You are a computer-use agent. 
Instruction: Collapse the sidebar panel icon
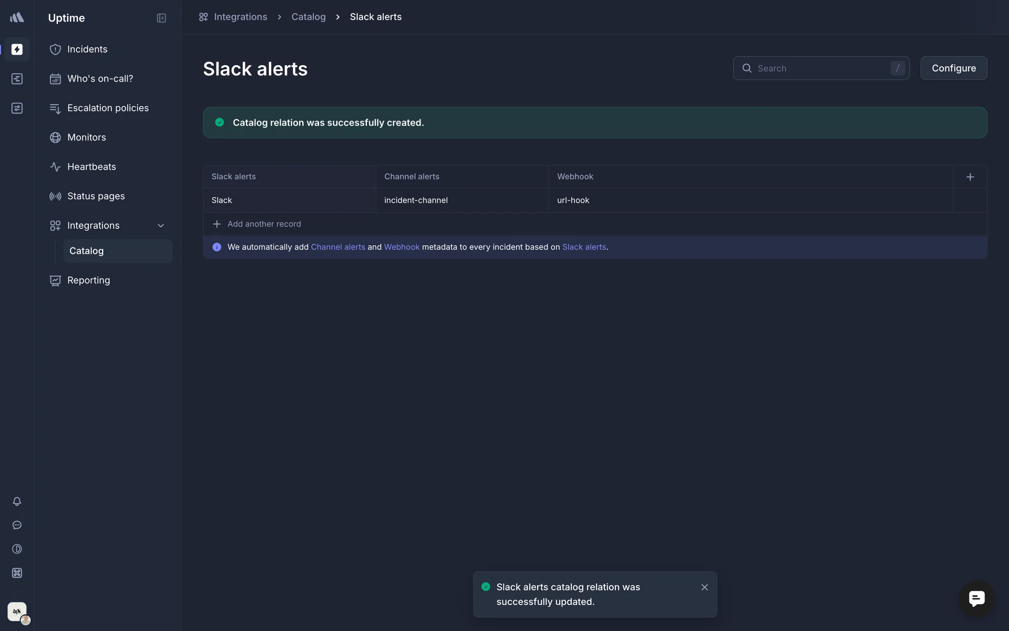click(x=161, y=18)
